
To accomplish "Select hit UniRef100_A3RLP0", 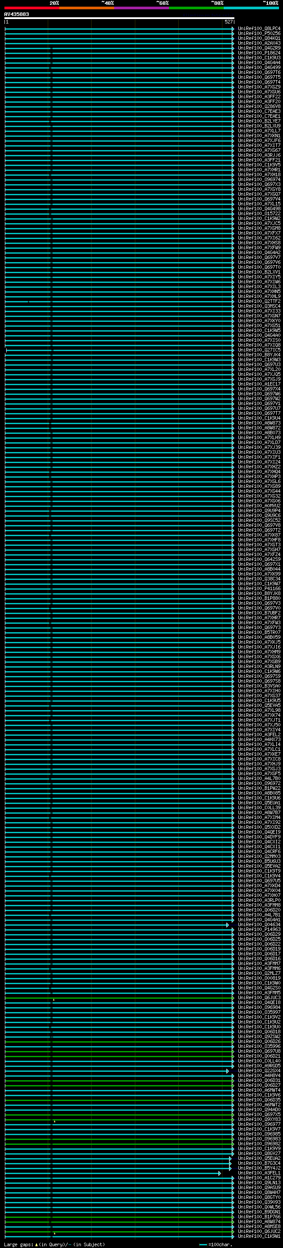I will pyautogui.click(x=259, y=900).
